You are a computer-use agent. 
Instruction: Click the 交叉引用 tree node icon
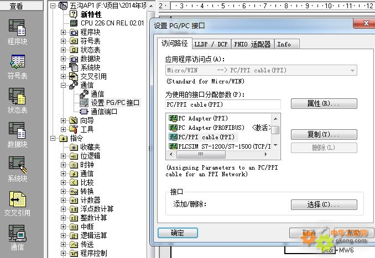pyautogui.click(x=74, y=76)
